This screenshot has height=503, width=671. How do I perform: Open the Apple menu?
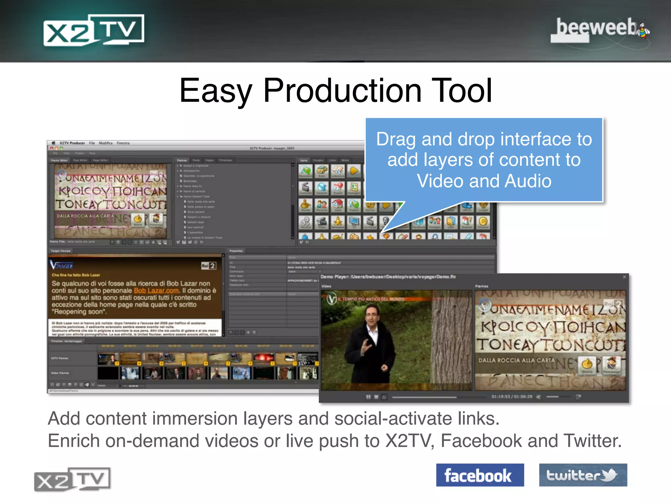pyautogui.click(x=53, y=143)
